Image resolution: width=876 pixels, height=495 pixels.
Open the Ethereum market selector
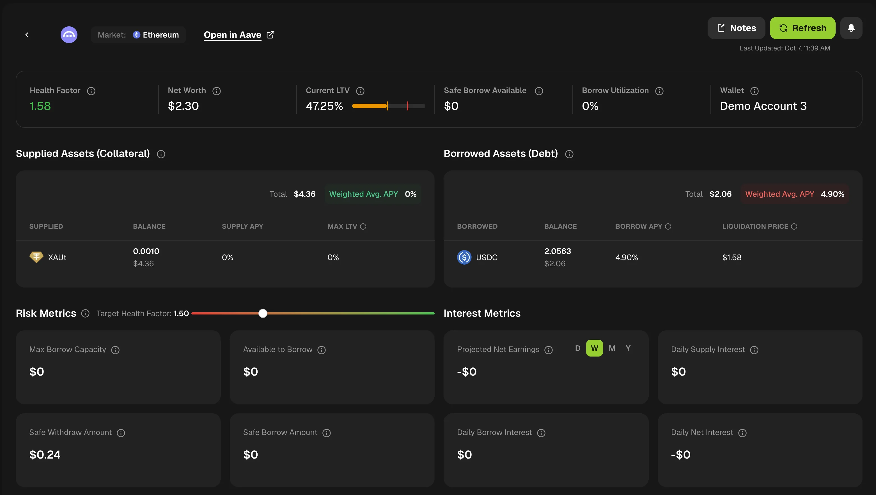138,35
